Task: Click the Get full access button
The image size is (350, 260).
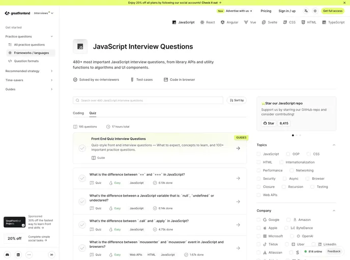Action: (x=333, y=11)
